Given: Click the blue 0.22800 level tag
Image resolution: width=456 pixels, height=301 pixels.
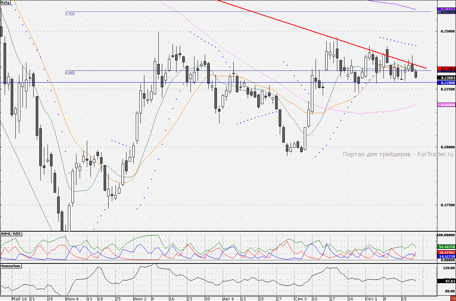Looking at the screenshot, I should tap(446, 83).
